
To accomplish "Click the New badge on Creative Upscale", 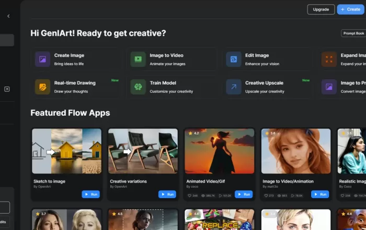I will [x=306, y=80].
